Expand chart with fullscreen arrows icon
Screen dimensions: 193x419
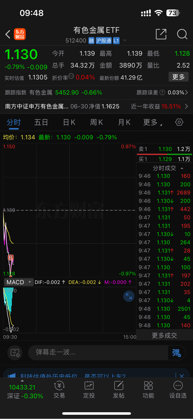click(129, 296)
